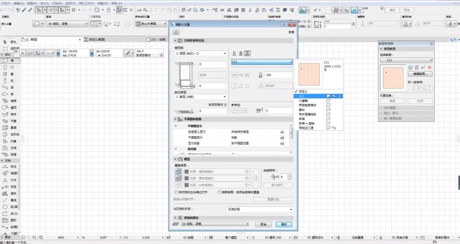Switch to the 首层 floor plan tab
This screenshot has width=460, height=244.
(51, 40)
